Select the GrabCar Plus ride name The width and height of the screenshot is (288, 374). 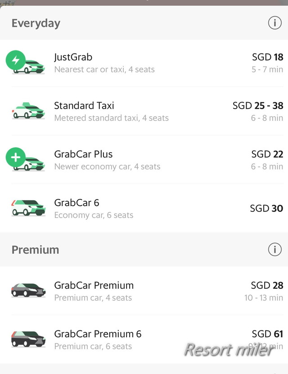point(83,154)
